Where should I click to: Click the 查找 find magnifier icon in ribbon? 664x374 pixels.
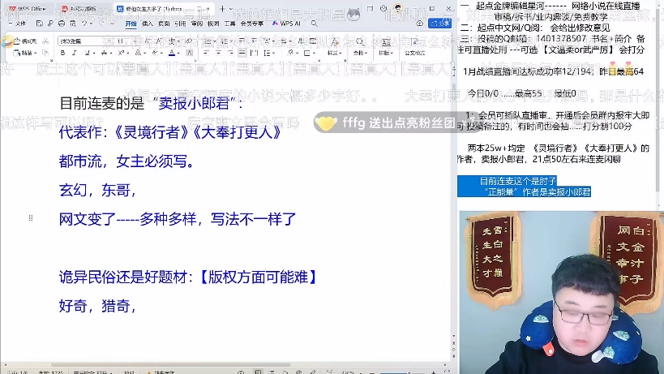pyautogui.click(x=360, y=42)
